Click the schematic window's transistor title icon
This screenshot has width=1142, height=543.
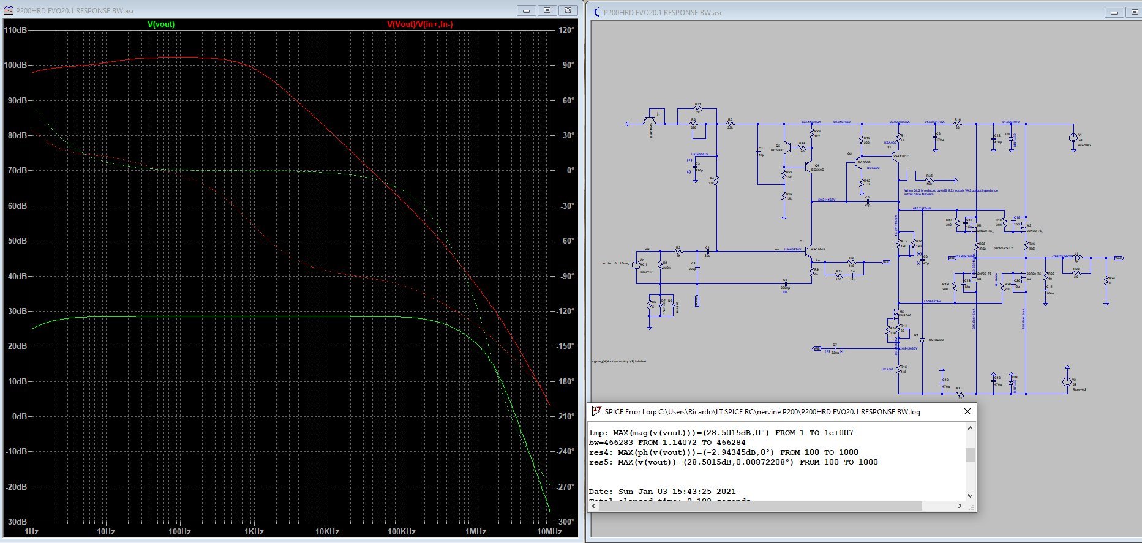point(596,12)
